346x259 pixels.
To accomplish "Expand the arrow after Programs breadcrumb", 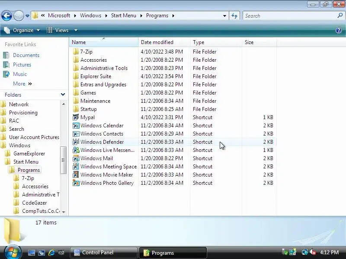I will pyautogui.click(x=173, y=16).
